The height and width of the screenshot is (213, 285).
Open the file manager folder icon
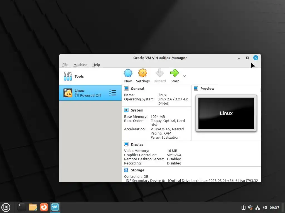33,207
